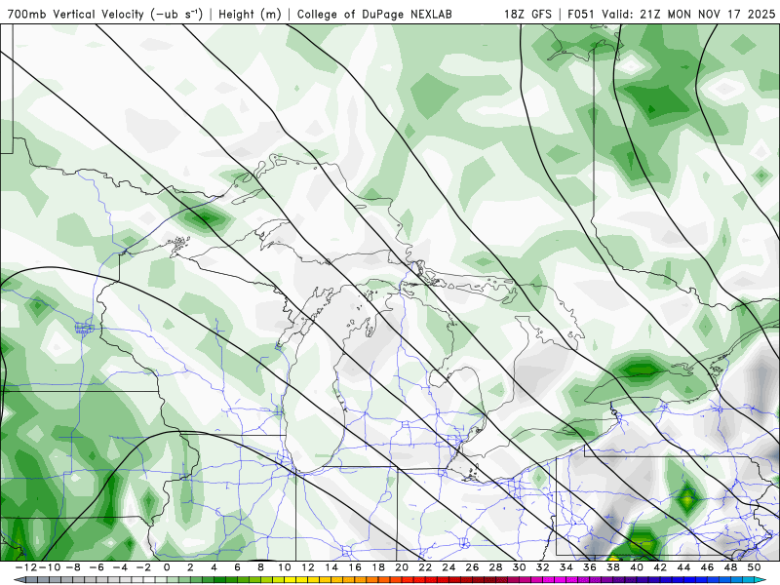Screen dimensions: 780x585
Task: Click the "Height (m)" label in header
Action: point(251,15)
